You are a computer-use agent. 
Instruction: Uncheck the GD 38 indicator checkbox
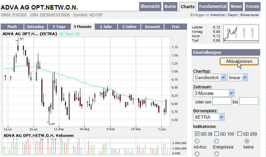(x=197, y=133)
